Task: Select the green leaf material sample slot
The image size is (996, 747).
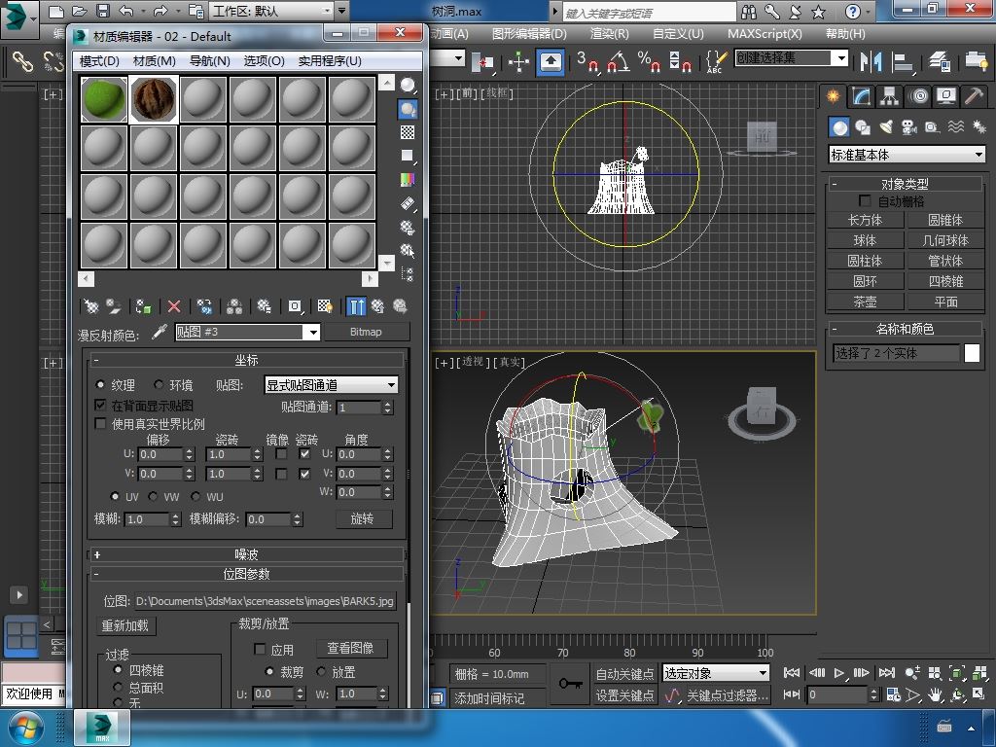Action: click(104, 99)
